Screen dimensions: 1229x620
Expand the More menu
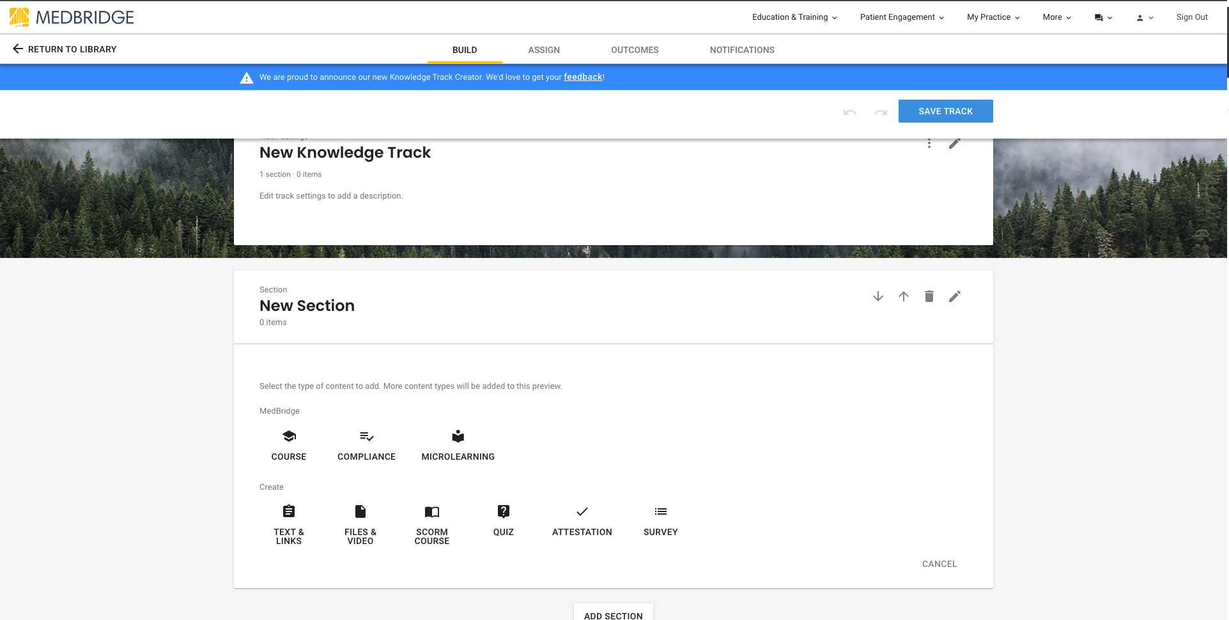tap(1056, 17)
